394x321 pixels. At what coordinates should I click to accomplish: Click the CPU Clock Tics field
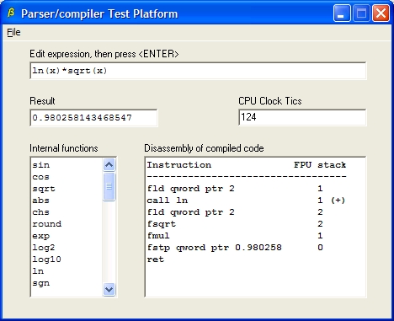click(x=302, y=117)
